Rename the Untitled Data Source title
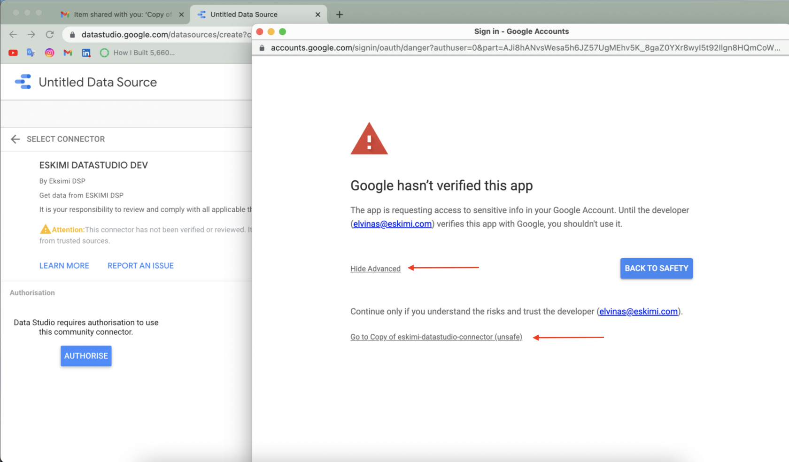The width and height of the screenshot is (789, 462). [x=98, y=82]
